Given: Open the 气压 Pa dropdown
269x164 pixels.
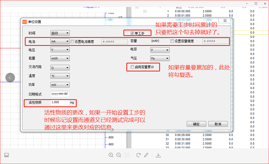Looking at the screenshot, I should point(160,58).
